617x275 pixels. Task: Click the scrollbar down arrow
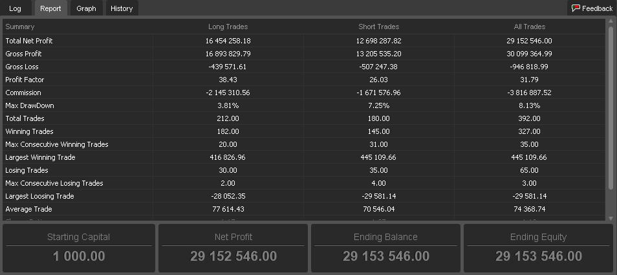611,218
